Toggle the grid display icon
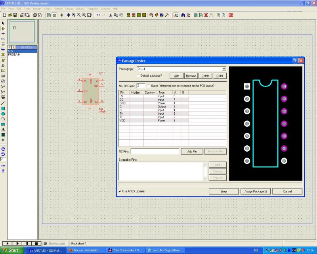Image resolution: width=317 pixels, height=254 pixels. click(54, 15)
